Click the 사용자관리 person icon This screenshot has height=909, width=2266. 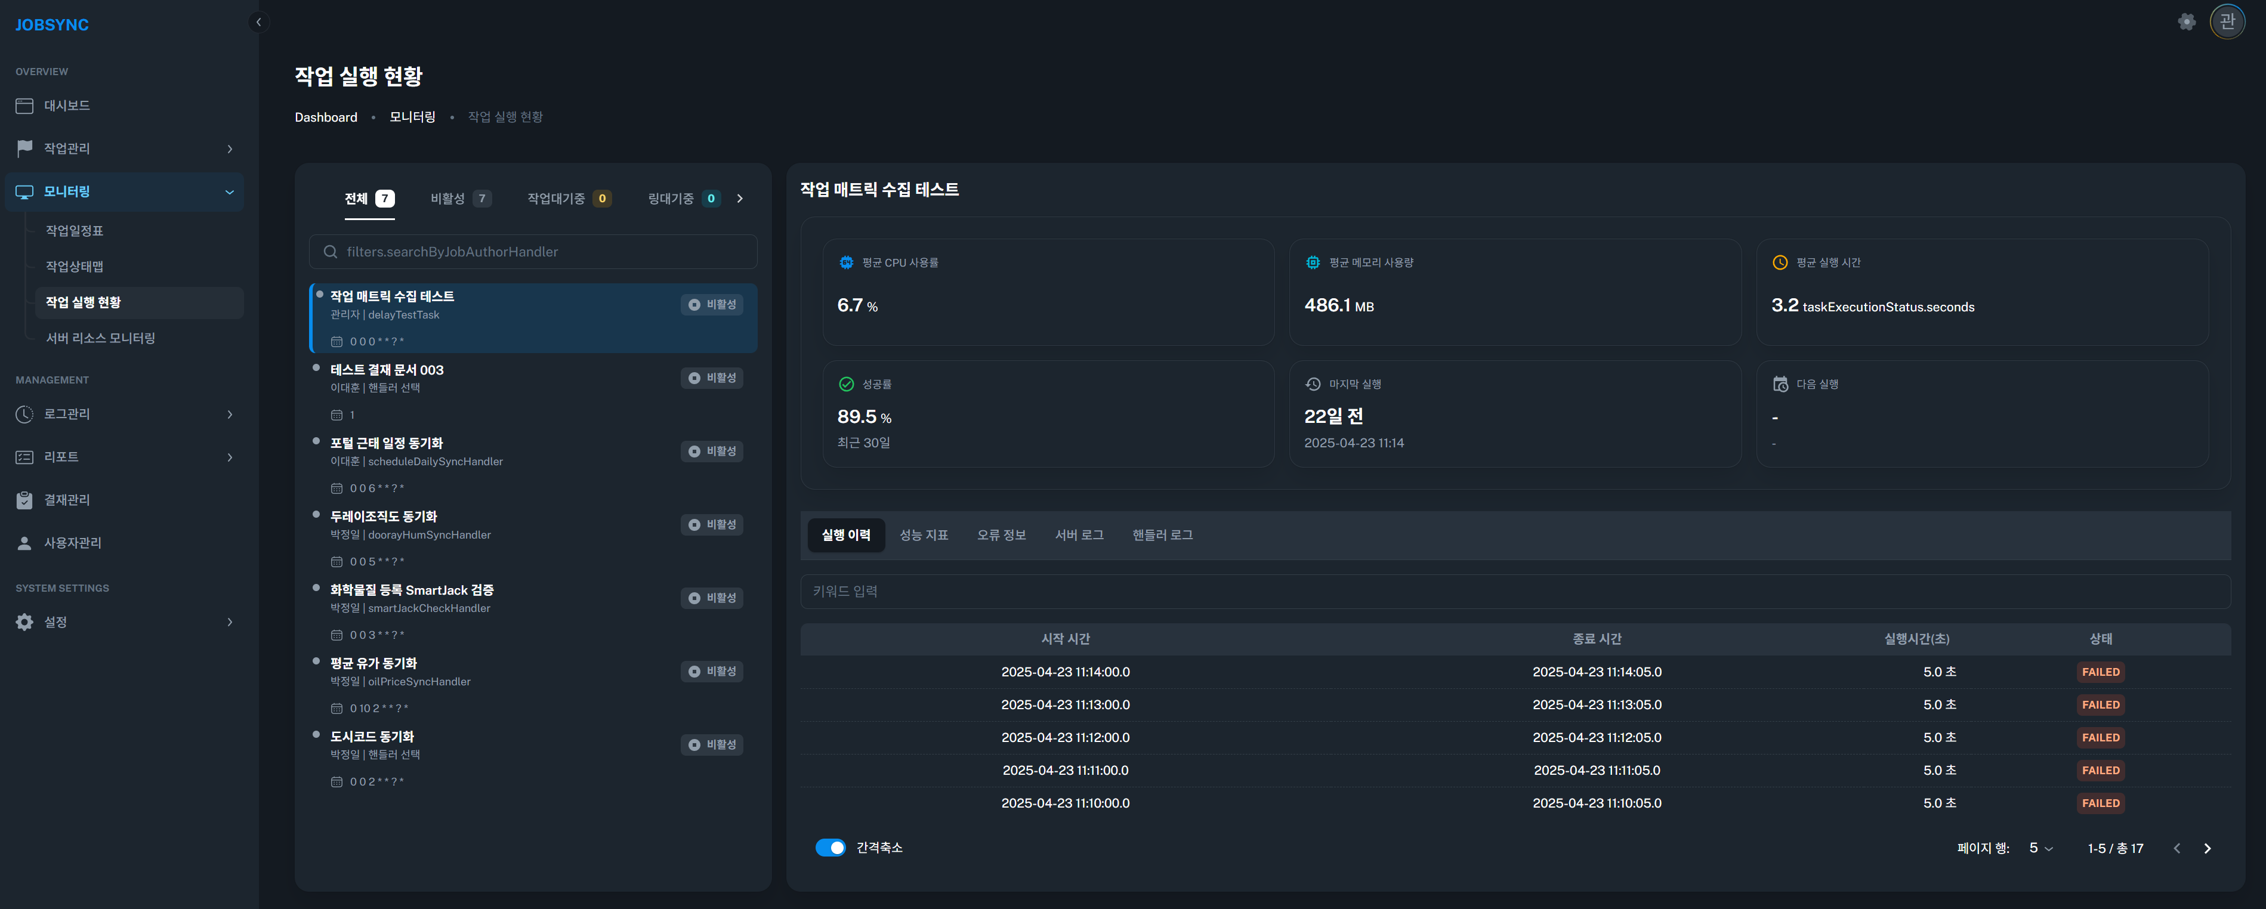pos(24,543)
